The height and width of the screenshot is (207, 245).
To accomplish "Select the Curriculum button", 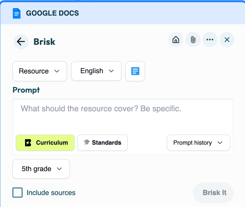I will tap(45, 143).
